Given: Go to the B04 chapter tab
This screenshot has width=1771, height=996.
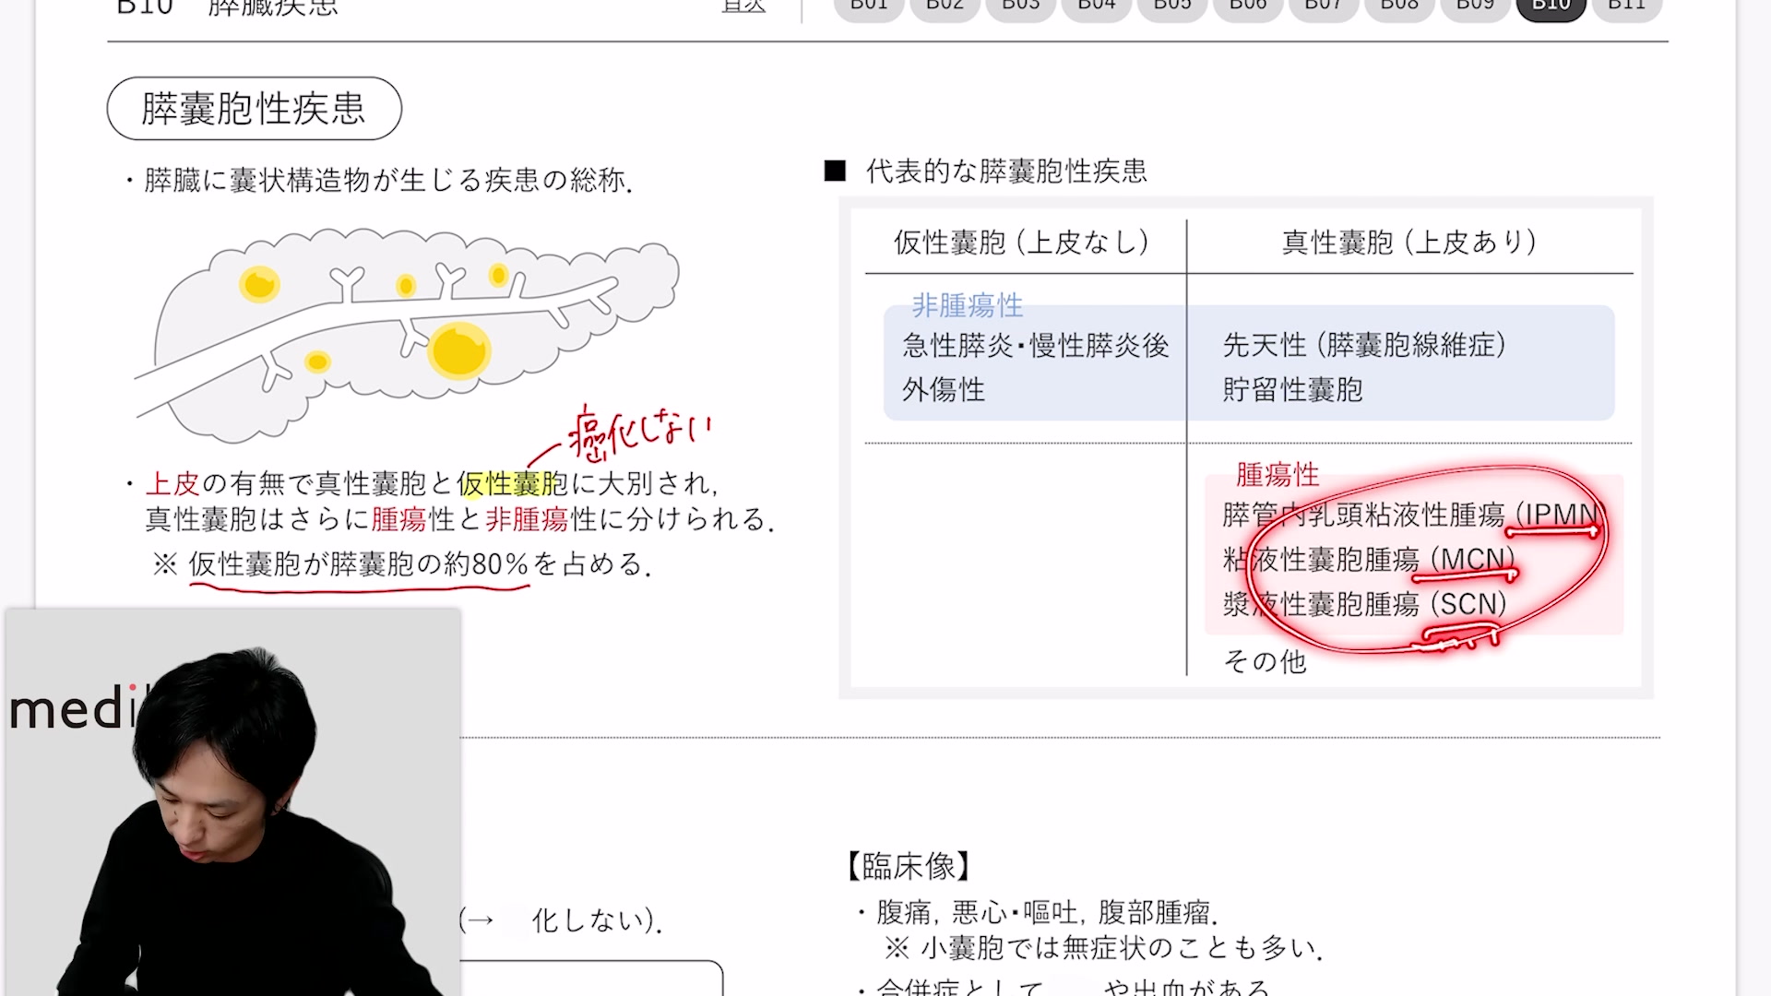Looking at the screenshot, I should [1096, 7].
